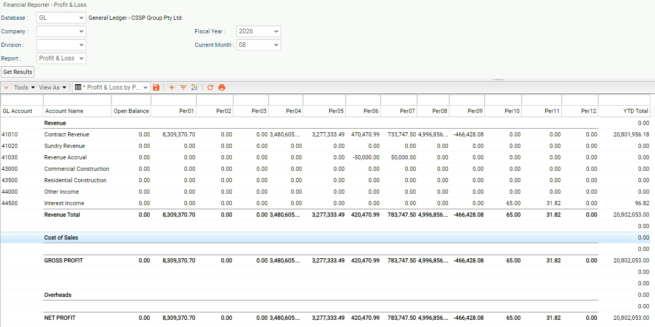Click the Open Balance column header

(x=131, y=111)
